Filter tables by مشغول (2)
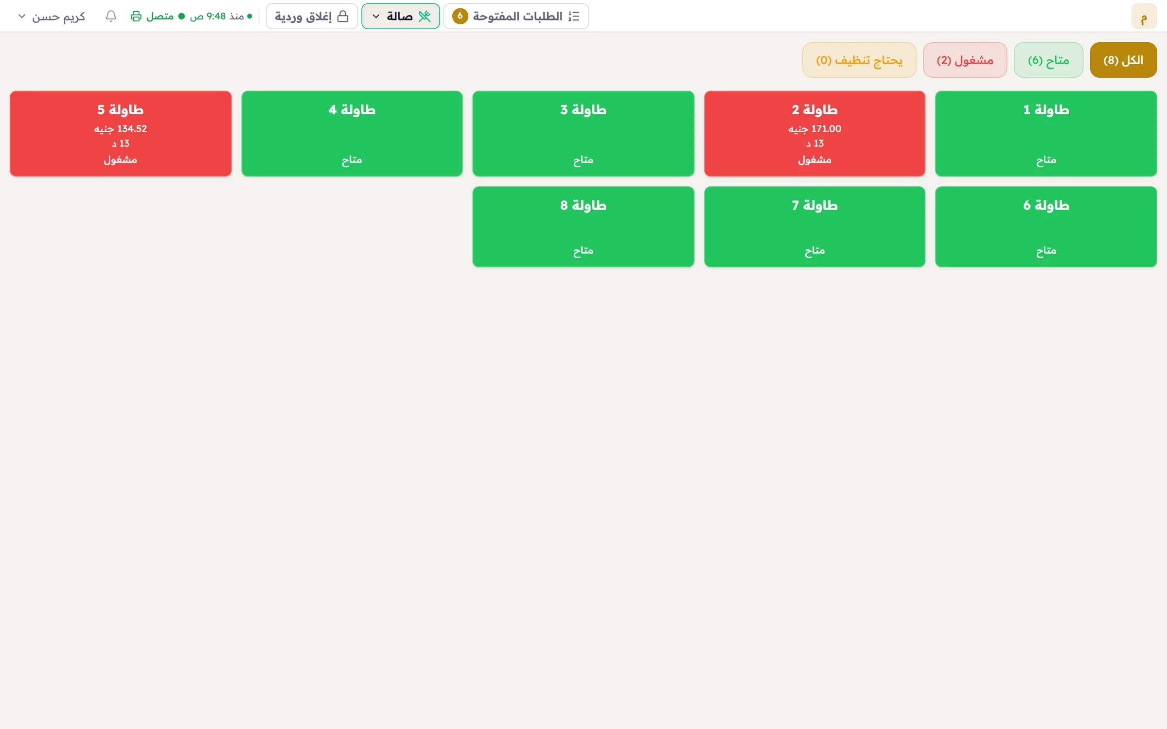The width and height of the screenshot is (1167, 729). (965, 60)
